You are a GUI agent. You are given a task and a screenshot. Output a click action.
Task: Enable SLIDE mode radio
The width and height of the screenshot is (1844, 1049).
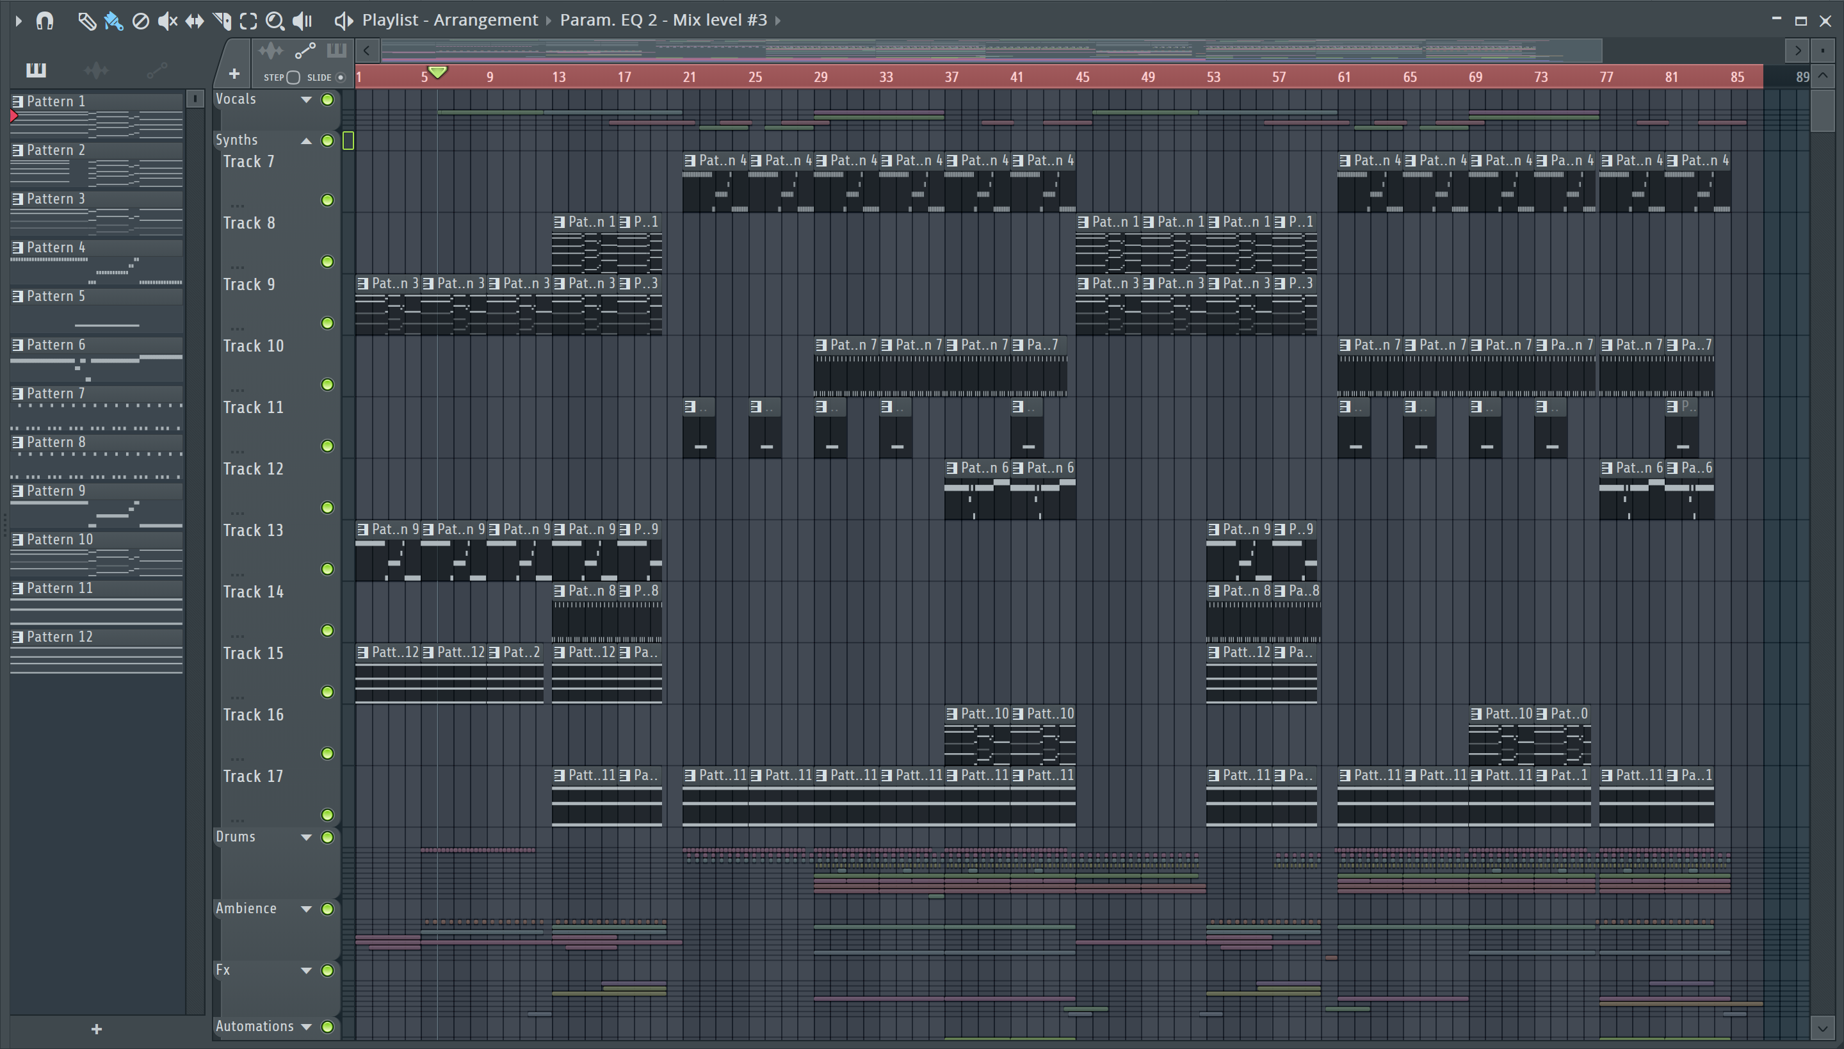[341, 77]
